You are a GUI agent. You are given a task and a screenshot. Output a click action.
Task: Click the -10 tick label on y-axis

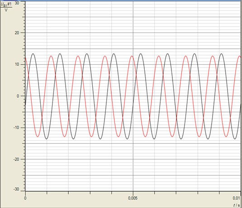16,128
